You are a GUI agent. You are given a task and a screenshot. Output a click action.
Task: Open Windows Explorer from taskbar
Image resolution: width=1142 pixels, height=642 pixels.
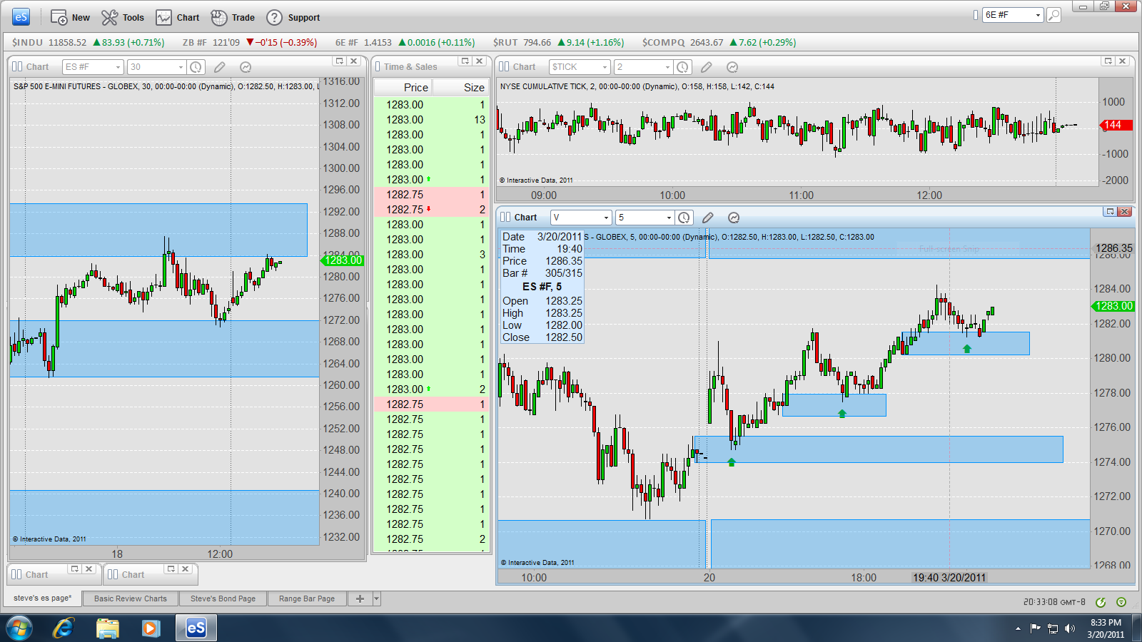click(108, 628)
